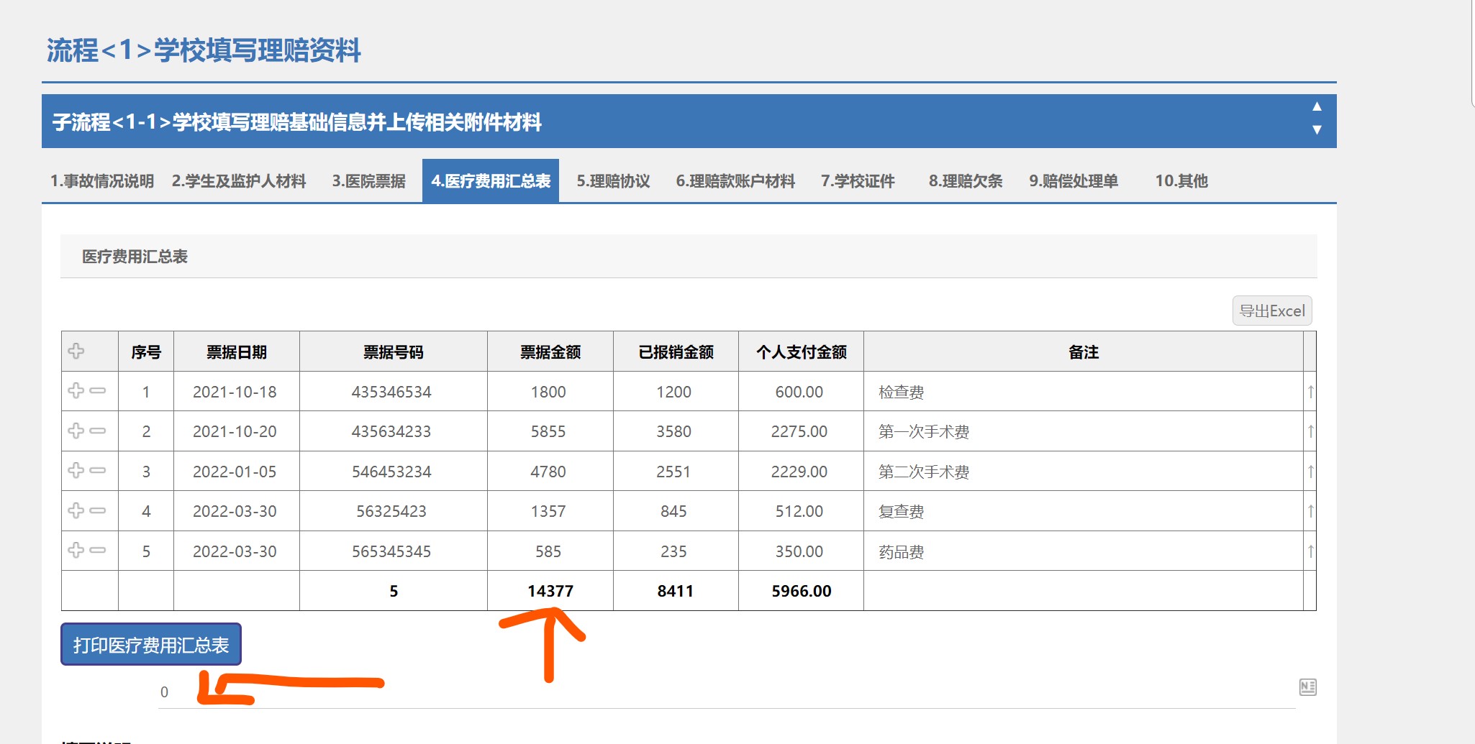
Task: Delete the 第一次手术费 row using minus icon
Action: click(98, 431)
